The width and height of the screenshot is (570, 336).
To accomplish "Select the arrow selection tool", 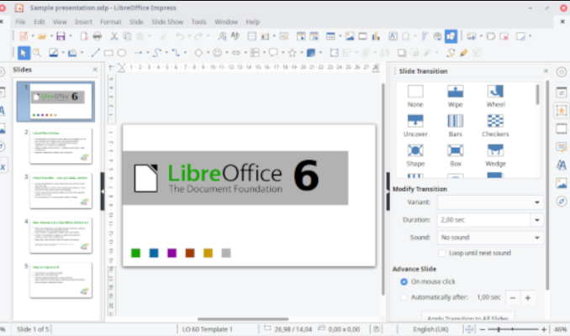I will pyautogui.click(x=24, y=53).
